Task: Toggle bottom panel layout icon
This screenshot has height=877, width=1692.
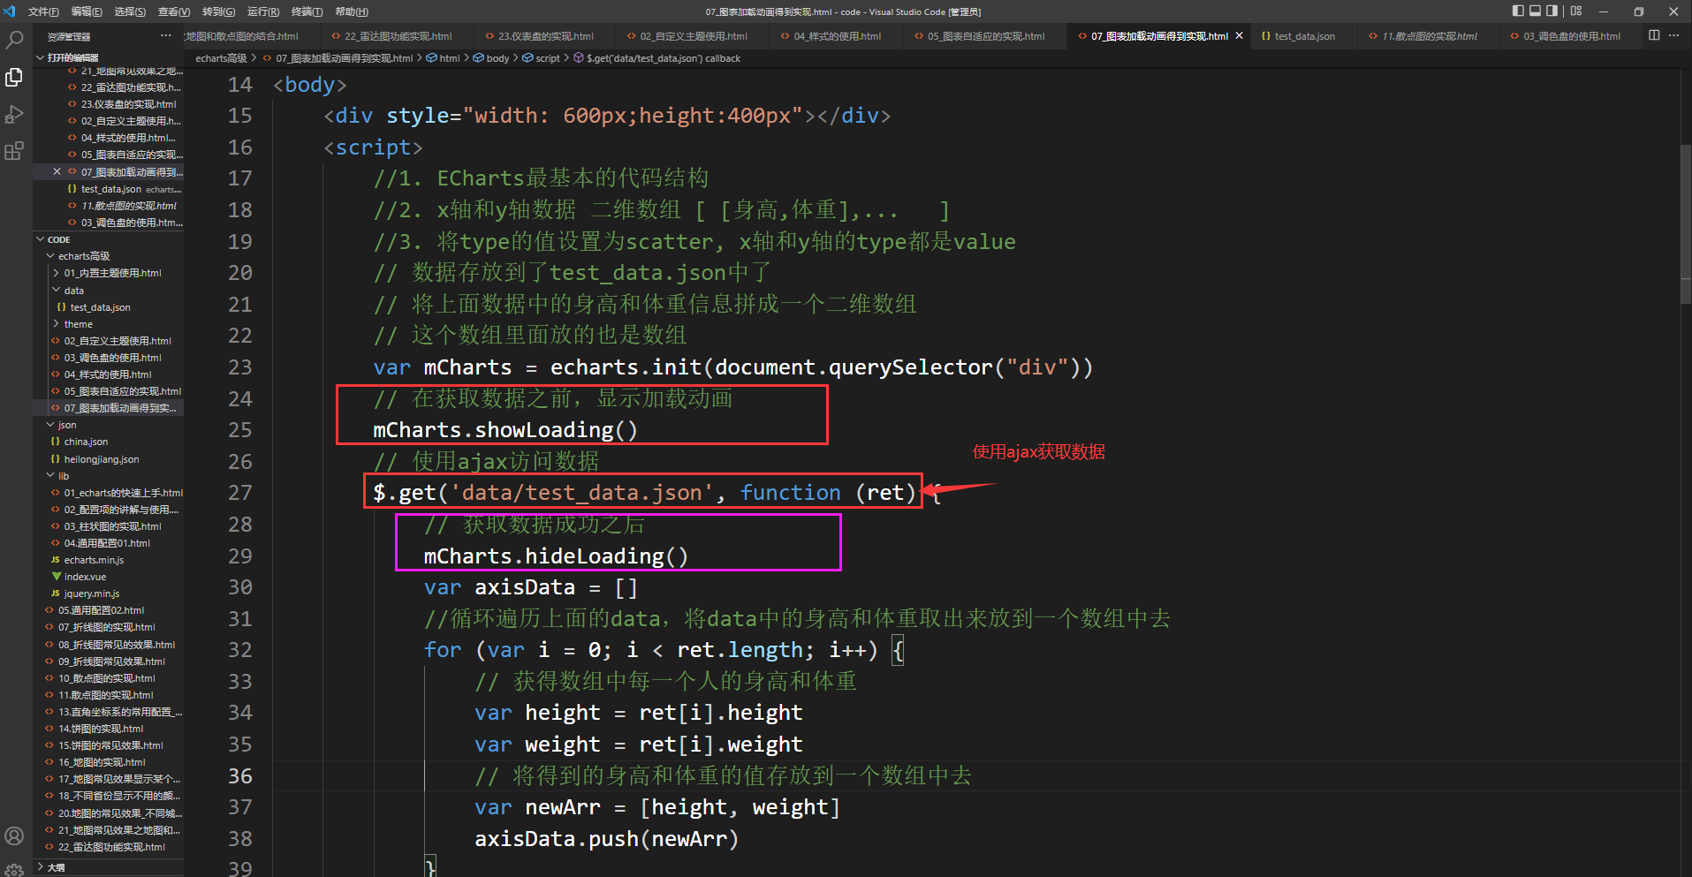Action: click(x=1535, y=11)
